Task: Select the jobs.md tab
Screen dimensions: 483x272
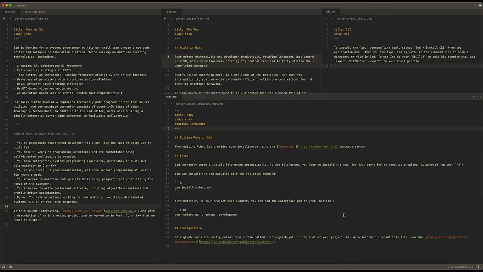Action: point(10,12)
